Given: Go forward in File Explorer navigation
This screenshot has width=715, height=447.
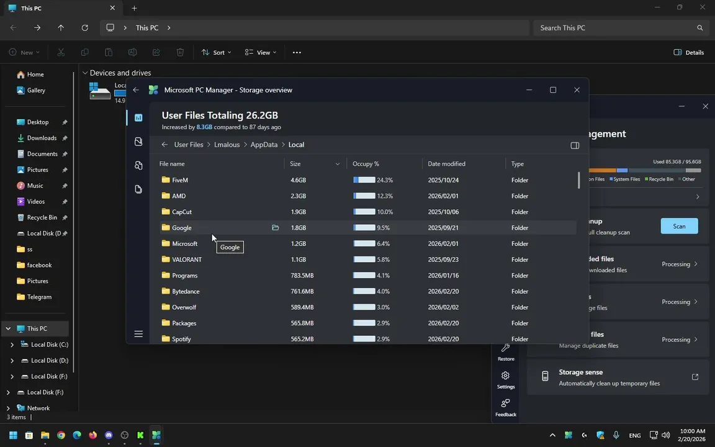Looking at the screenshot, I should point(37,28).
